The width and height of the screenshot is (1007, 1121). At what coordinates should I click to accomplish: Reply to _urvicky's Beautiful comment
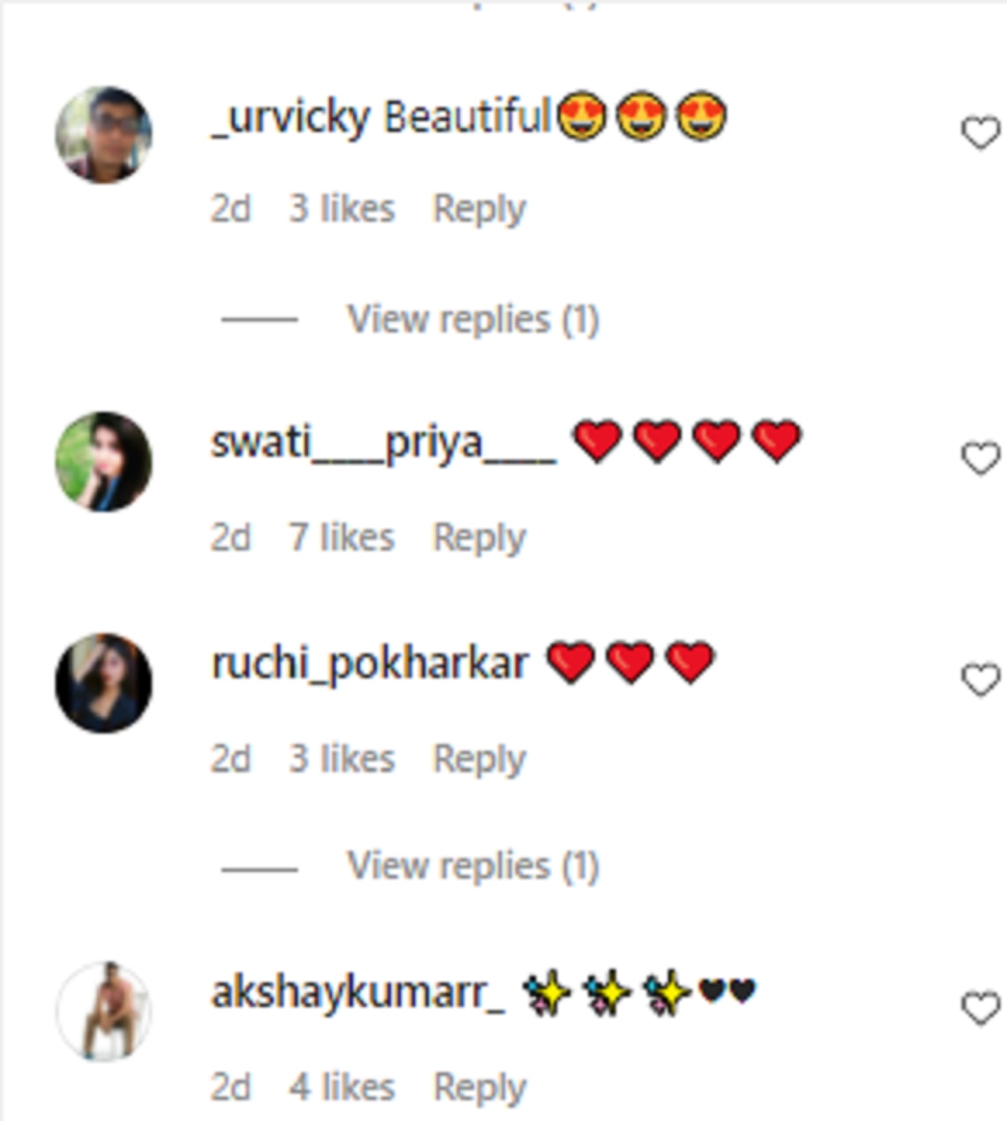[x=479, y=209]
